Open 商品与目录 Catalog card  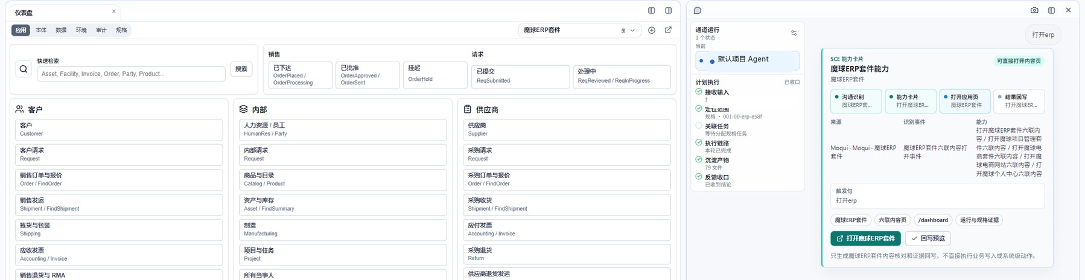pos(343,180)
